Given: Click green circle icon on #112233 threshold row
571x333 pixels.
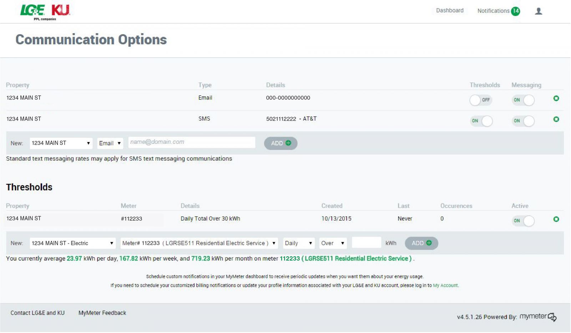Looking at the screenshot, I should (x=556, y=219).
